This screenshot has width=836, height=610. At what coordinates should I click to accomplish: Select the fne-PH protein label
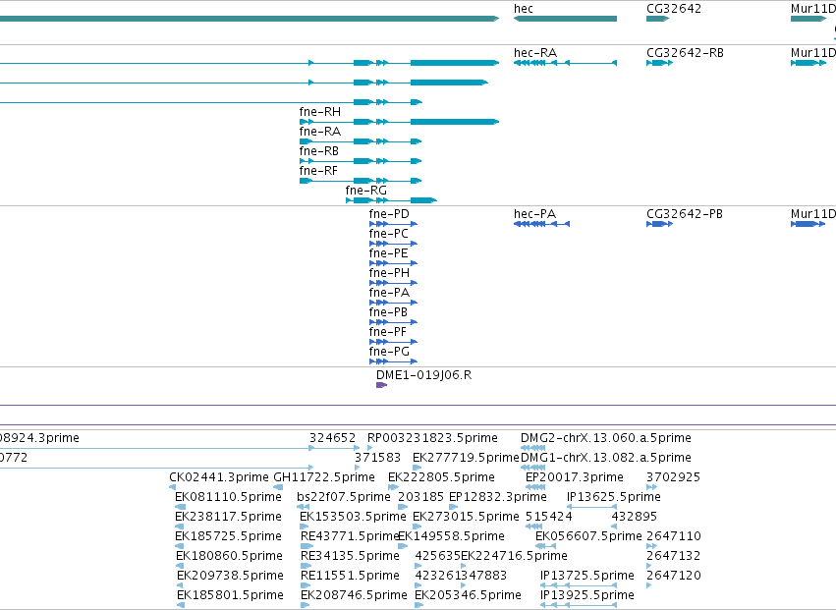[389, 273]
